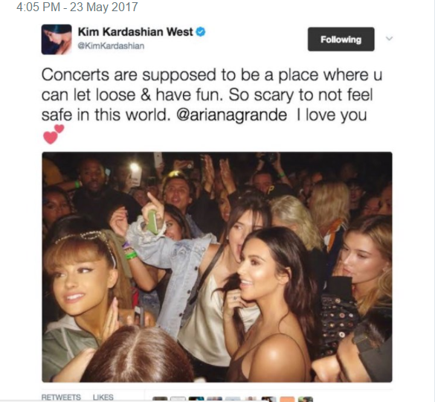Open the first liker avatar thumbnail
Image resolution: width=435 pixels, height=402 pixels.
tap(160, 400)
